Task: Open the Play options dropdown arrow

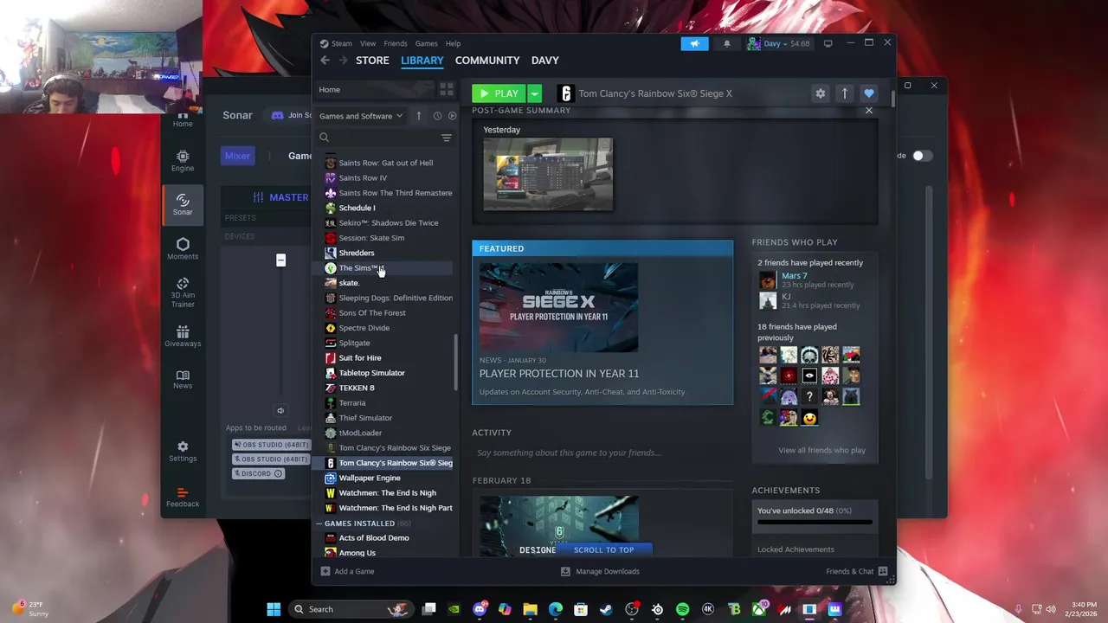Action: (535, 93)
